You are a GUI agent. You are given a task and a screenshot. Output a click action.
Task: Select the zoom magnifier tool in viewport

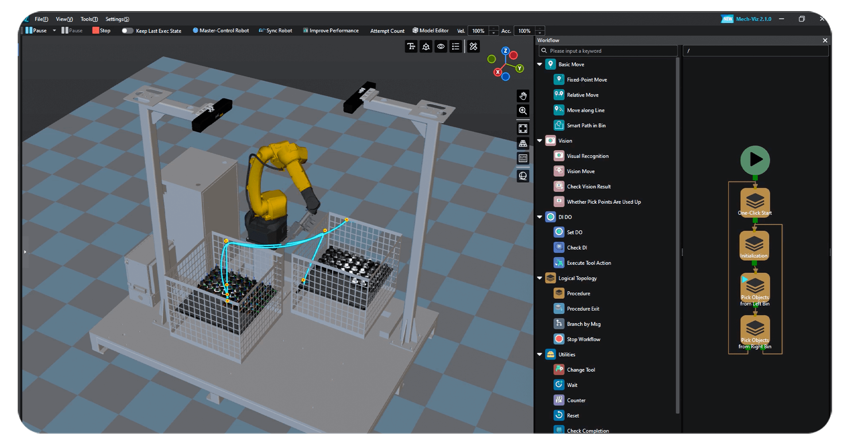pos(523,111)
